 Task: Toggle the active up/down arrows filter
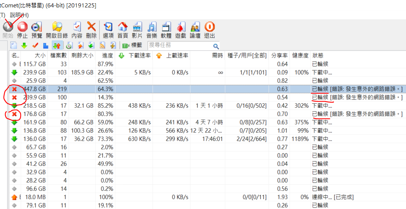tap(57, 45)
